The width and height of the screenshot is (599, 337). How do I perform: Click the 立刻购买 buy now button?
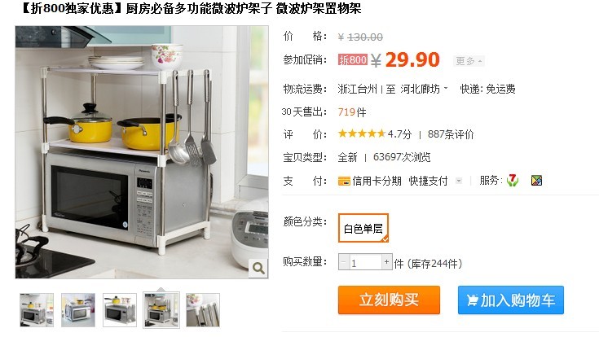(389, 300)
